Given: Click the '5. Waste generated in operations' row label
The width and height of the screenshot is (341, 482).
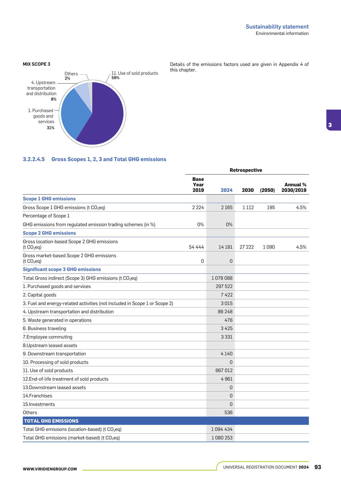Looking at the screenshot, I should point(57,320).
